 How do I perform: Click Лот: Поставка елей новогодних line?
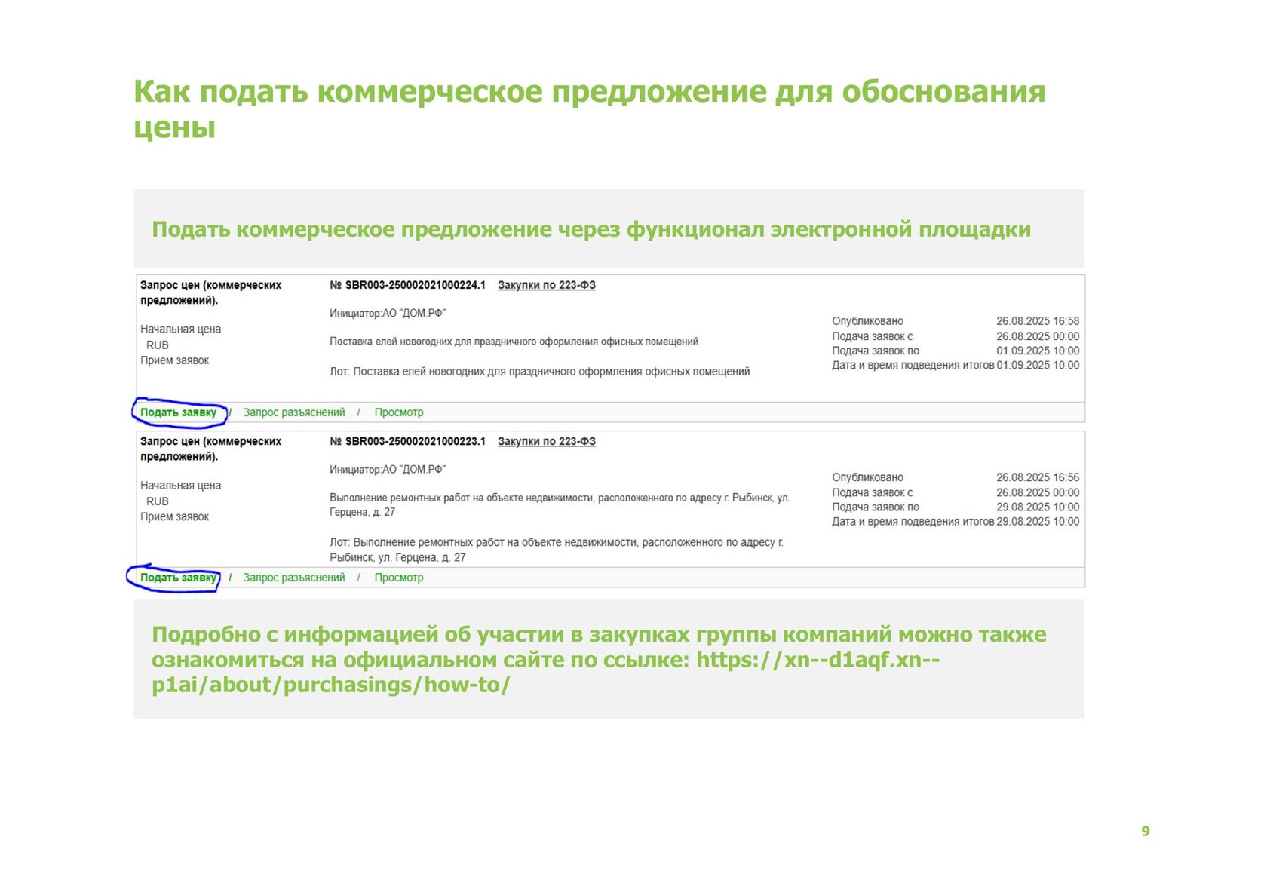click(540, 372)
